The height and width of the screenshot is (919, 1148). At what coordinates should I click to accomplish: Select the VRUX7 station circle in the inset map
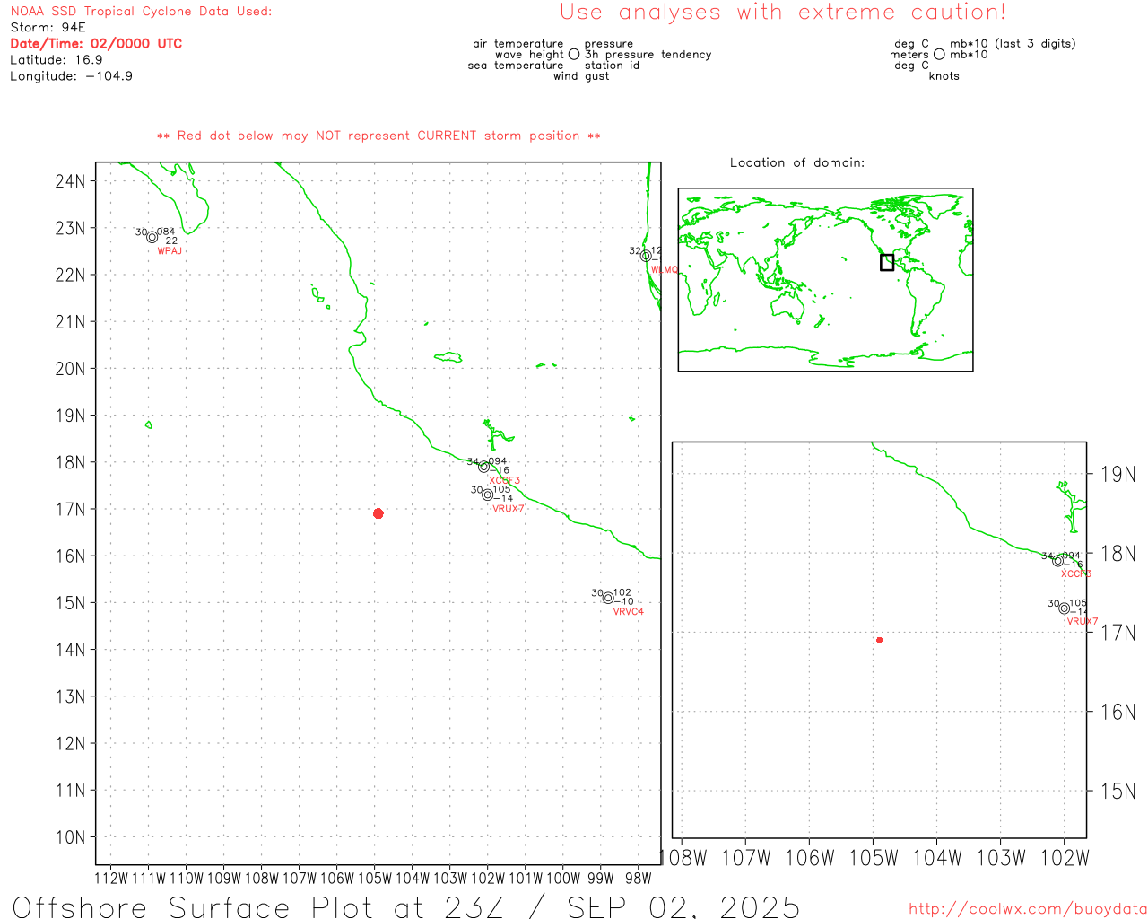1065,608
